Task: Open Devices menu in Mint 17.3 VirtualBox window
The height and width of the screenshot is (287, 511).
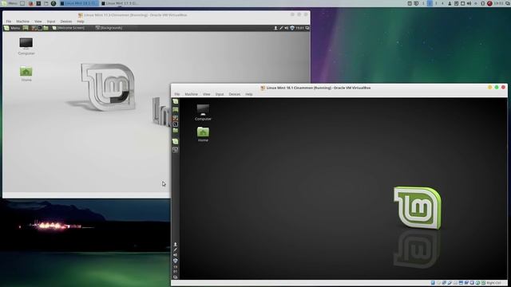Action: [66, 22]
